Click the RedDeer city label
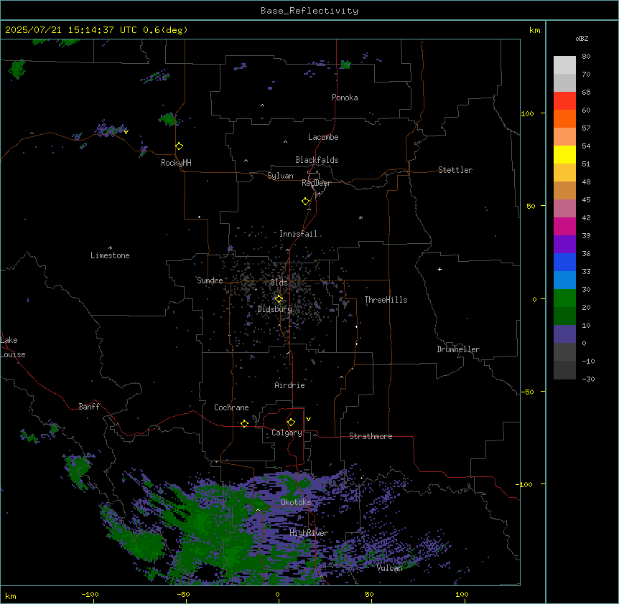 [316, 183]
